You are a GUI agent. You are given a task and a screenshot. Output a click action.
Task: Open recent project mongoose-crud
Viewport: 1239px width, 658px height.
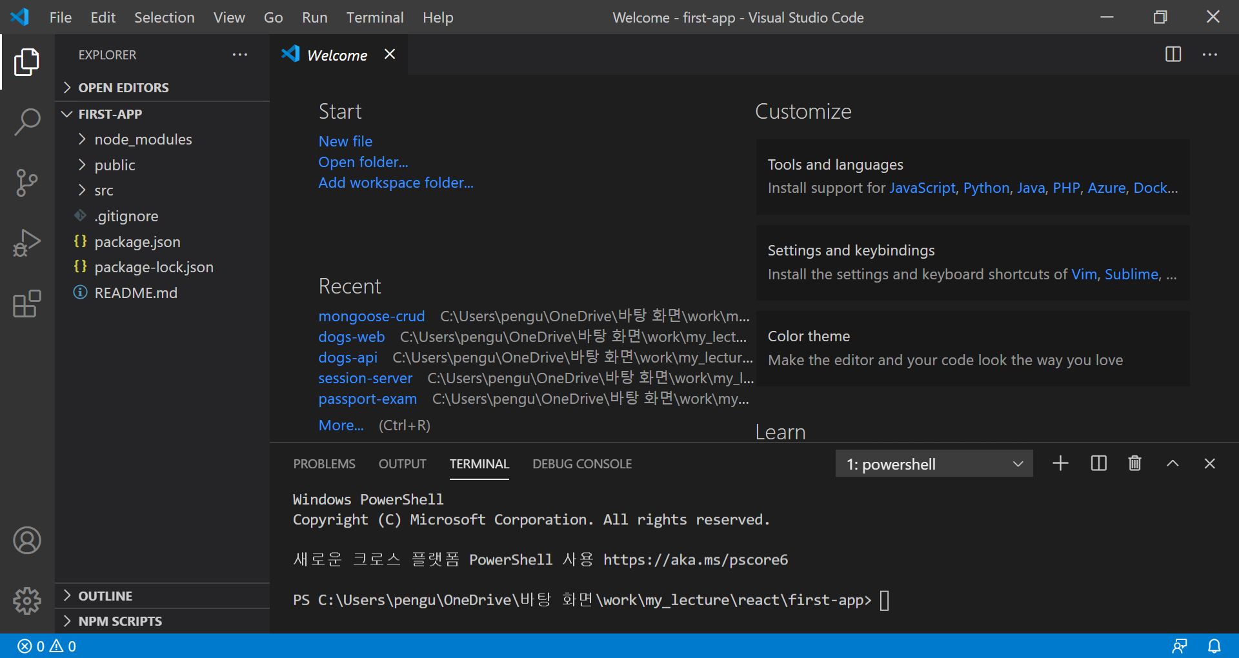click(372, 316)
